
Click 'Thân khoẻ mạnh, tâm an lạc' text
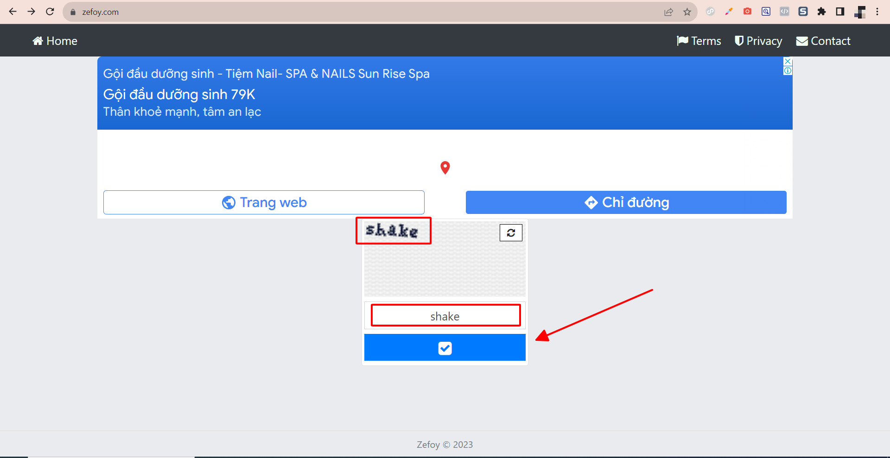(182, 112)
